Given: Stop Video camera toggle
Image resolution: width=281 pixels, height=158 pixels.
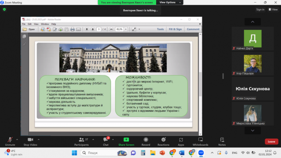Looking at the screenshot, I should click(30, 141).
